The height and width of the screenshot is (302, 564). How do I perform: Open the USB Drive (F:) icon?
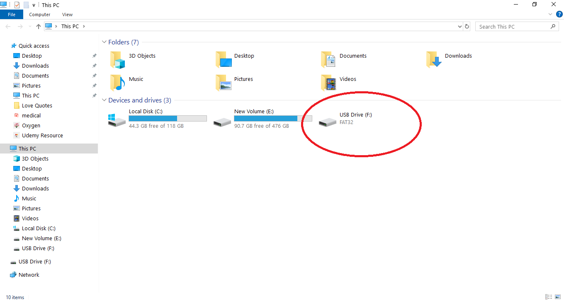327,122
